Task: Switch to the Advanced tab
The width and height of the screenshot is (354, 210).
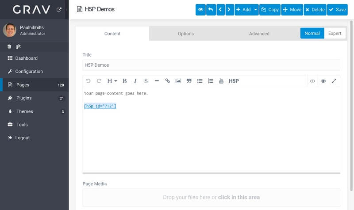Action: tap(259, 34)
